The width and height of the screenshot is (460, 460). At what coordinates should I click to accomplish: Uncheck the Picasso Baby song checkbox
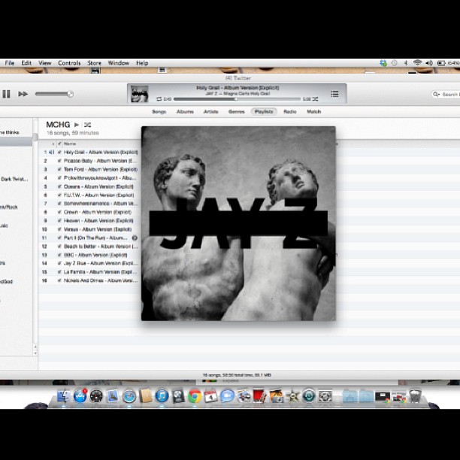(59, 161)
